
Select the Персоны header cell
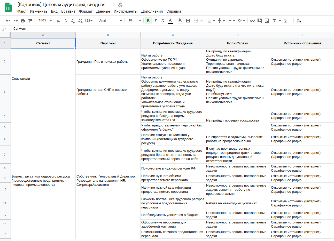[x=108, y=43]
